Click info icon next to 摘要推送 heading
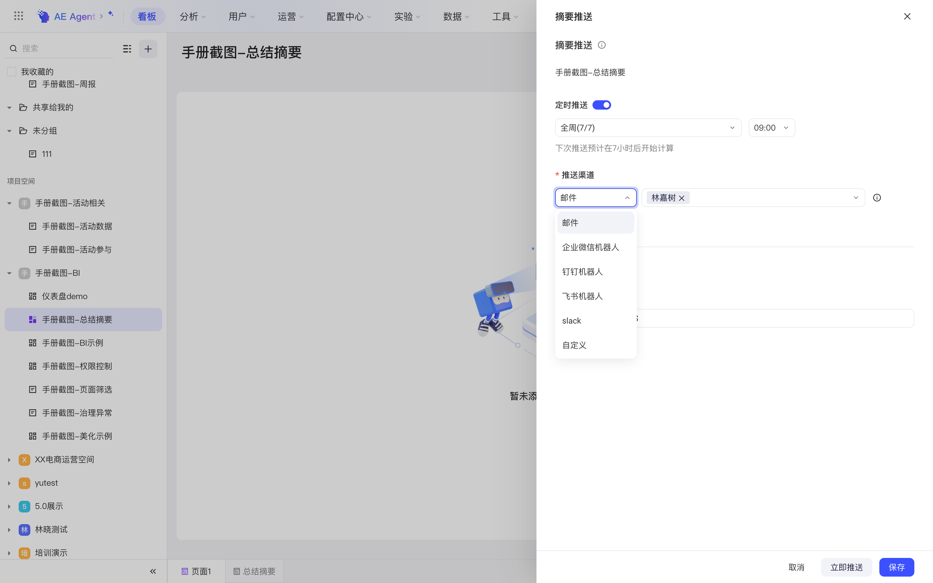933x583 pixels. pyautogui.click(x=601, y=45)
